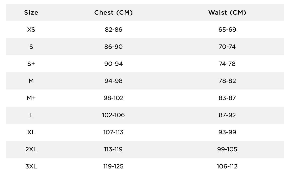Select the 3XL size cell
This screenshot has height=181, width=290.
click(31, 166)
